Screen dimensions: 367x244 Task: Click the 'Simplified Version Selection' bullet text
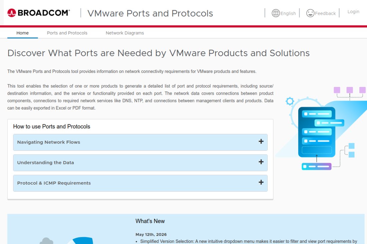249,241
